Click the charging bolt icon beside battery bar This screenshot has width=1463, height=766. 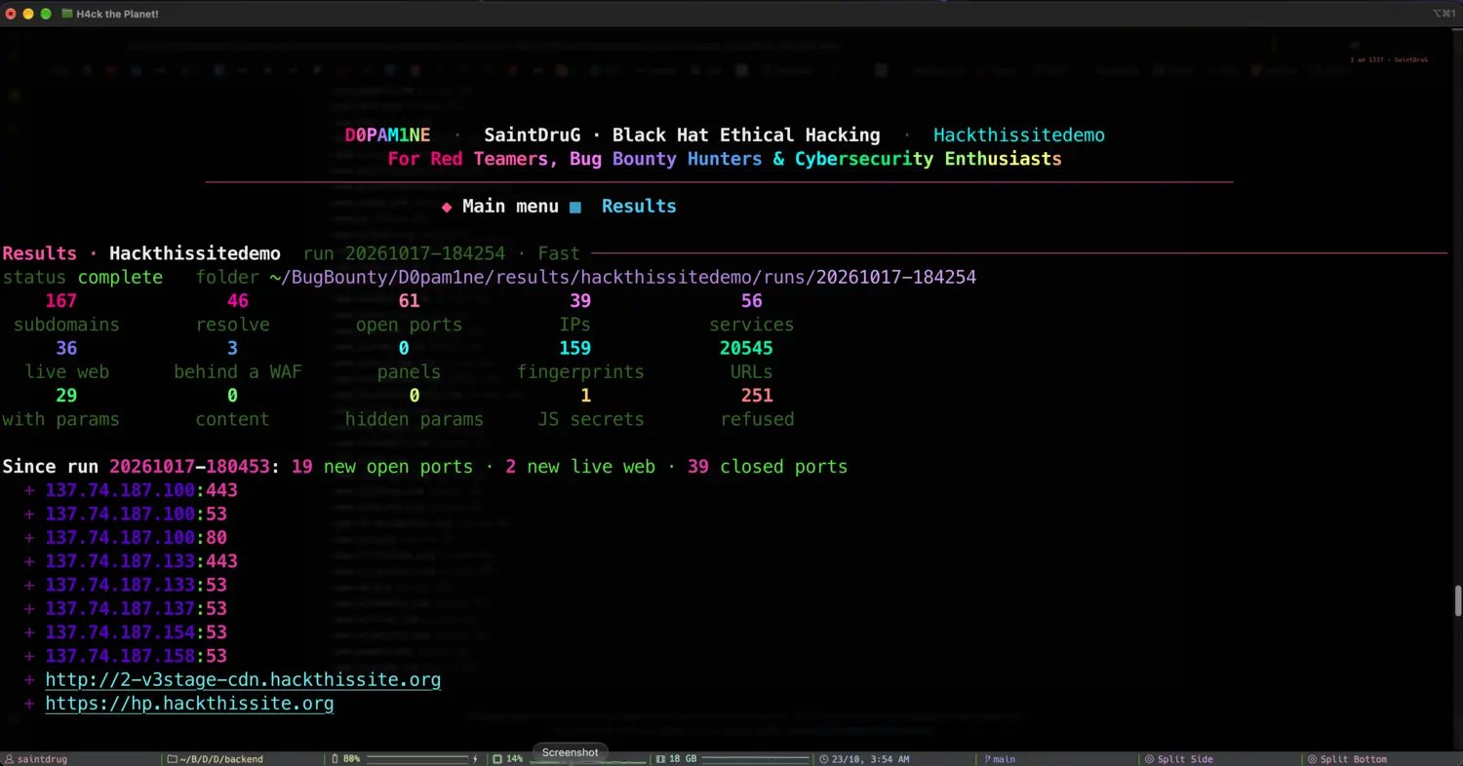tap(475, 759)
